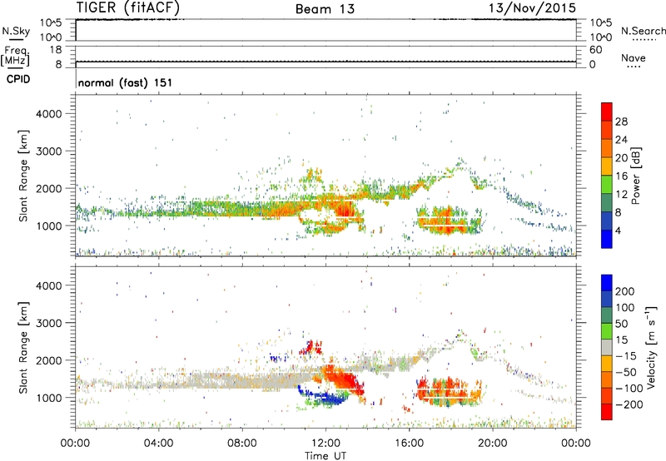Image resolution: width=666 pixels, height=461 pixels.
Task: Click the '28' power colorbar value
Action: click(x=621, y=121)
